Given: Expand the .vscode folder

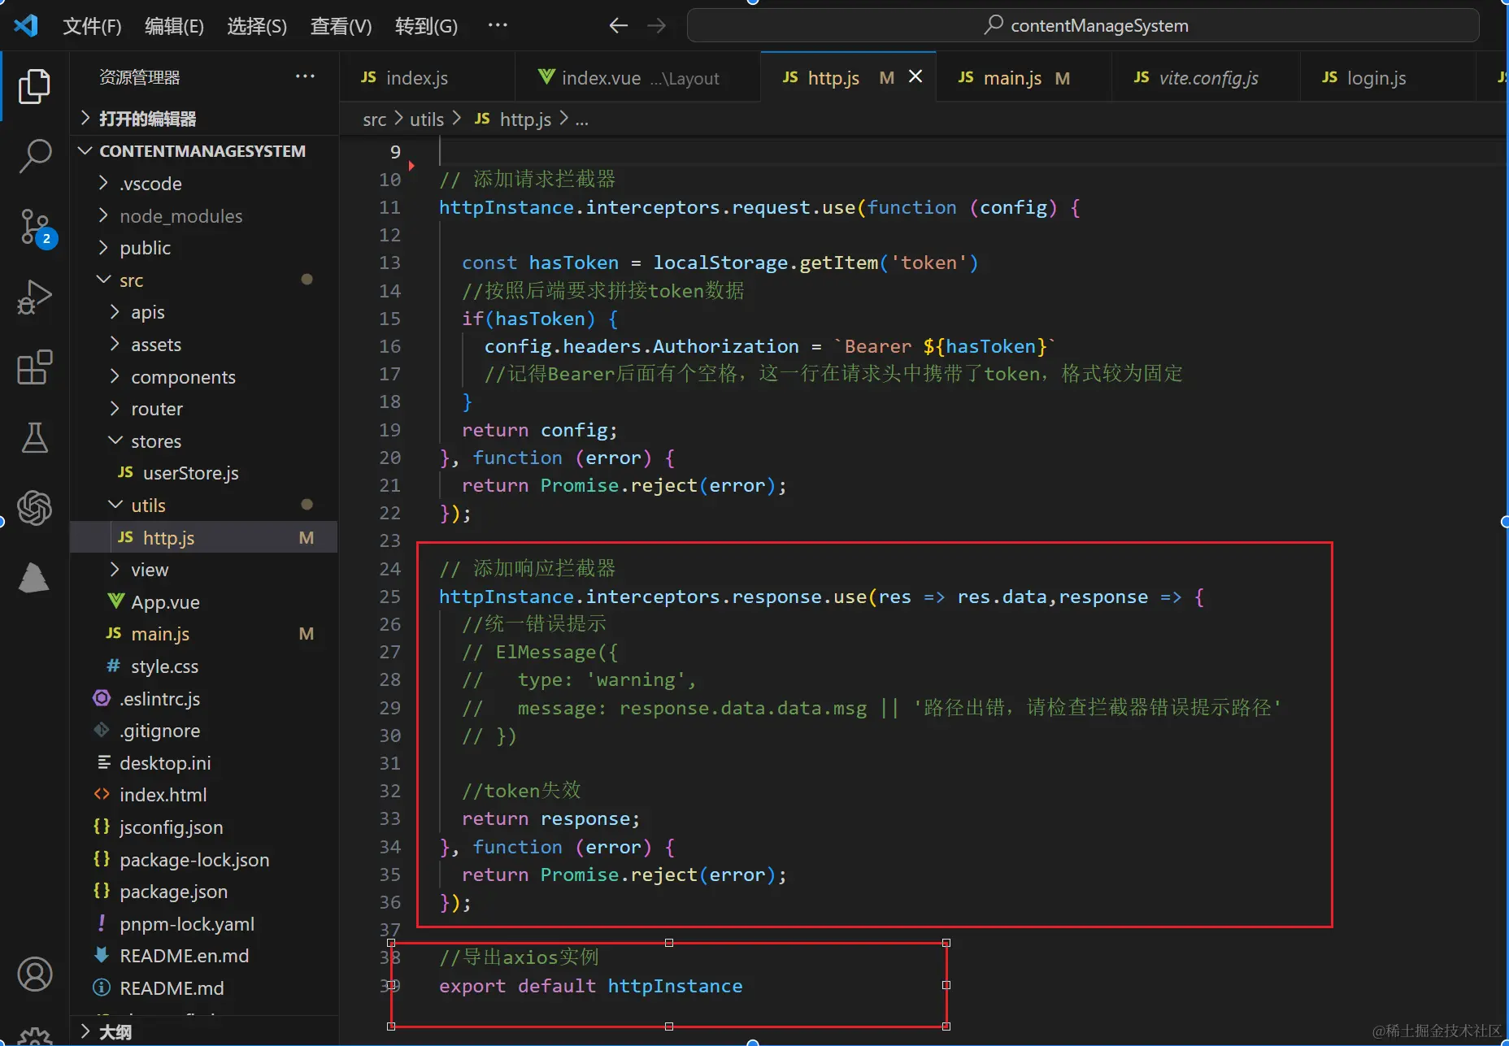Looking at the screenshot, I should click(x=203, y=184).
